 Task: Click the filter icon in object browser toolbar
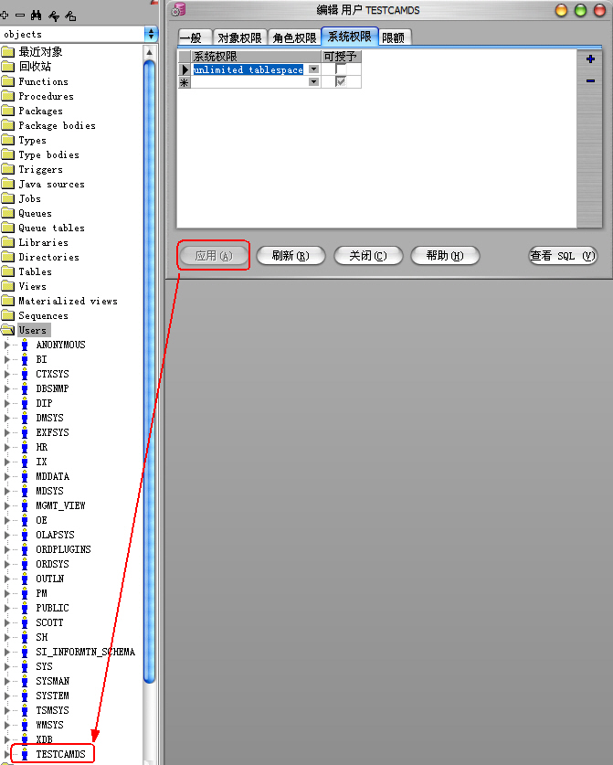[54, 16]
